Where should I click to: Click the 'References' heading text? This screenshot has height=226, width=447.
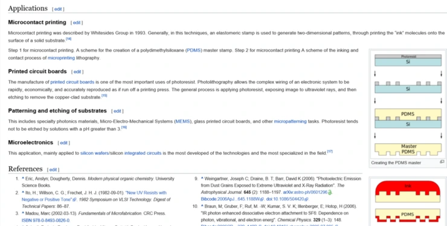tap(25, 169)
